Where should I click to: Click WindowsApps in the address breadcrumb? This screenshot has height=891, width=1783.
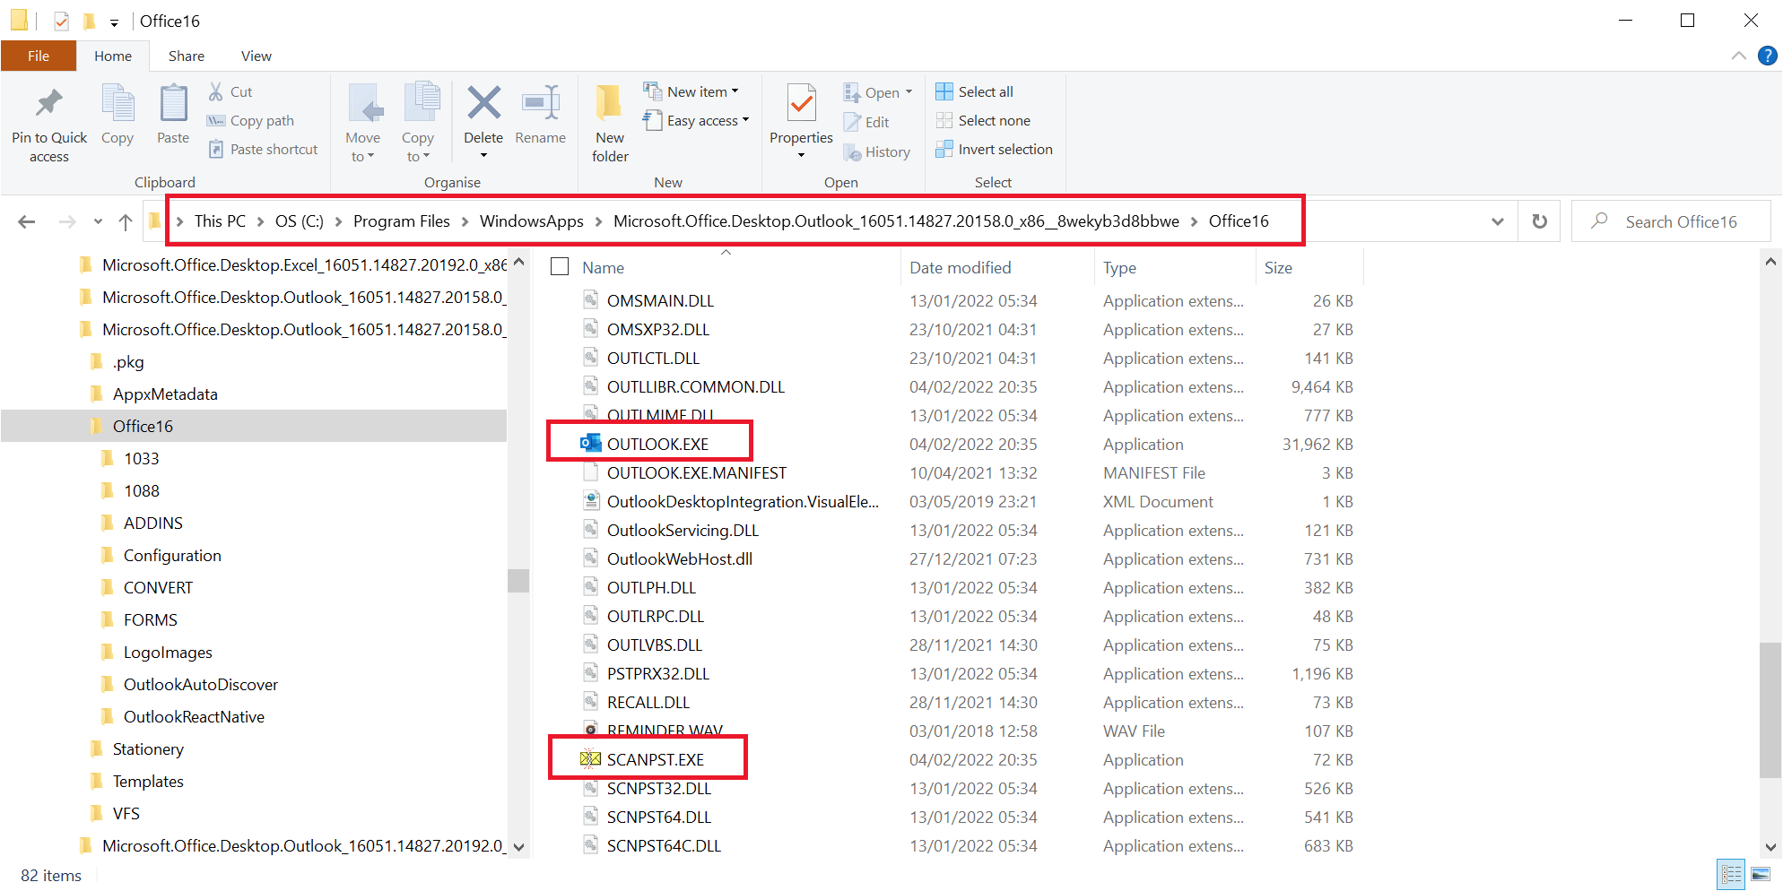click(x=531, y=221)
